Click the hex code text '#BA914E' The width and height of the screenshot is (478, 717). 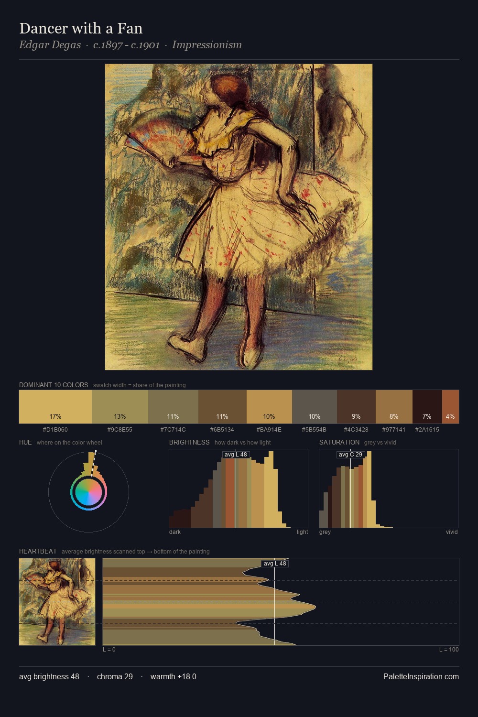269,430
